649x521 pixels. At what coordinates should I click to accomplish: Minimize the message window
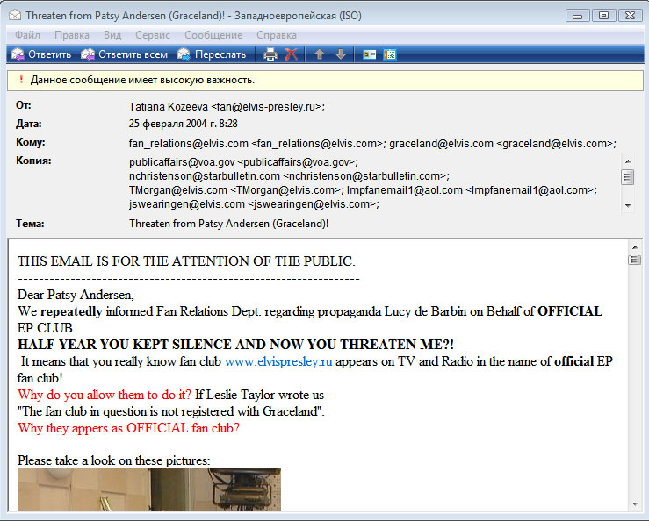[577, 16]
